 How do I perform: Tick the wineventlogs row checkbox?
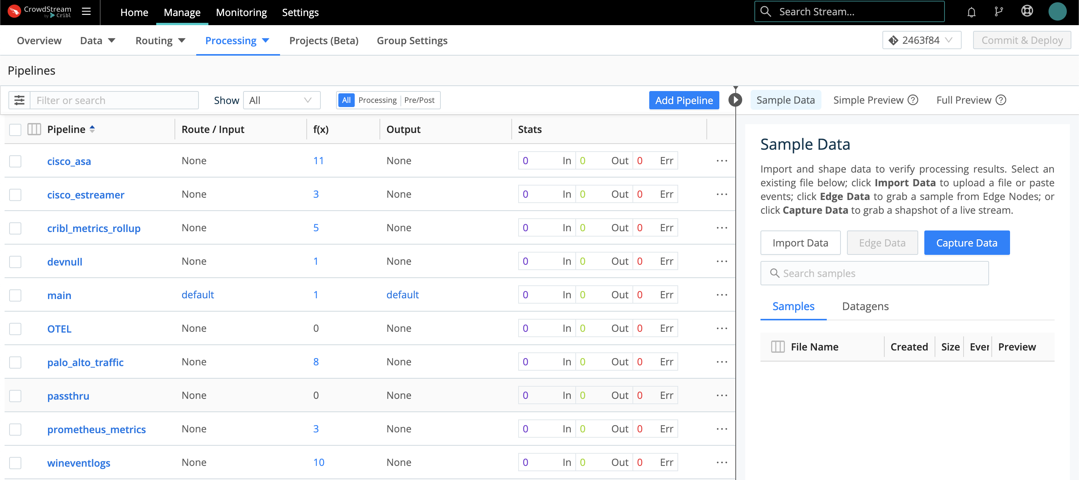[x=16, y=463]
